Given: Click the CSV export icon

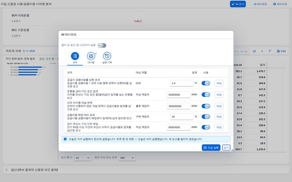Looking at the screenshot, I should (x=281, y=51).
